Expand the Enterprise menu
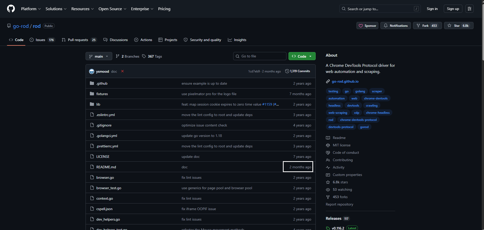 pos(142,9)
